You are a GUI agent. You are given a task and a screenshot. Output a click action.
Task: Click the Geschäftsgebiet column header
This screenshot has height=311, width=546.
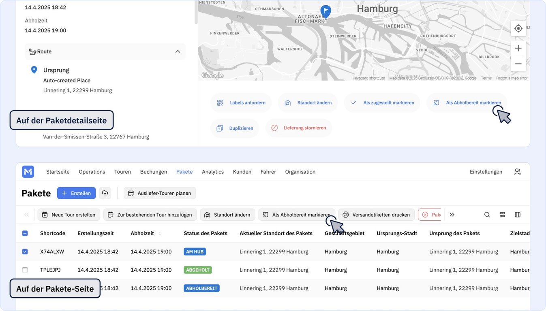click(x=345, y=233)
